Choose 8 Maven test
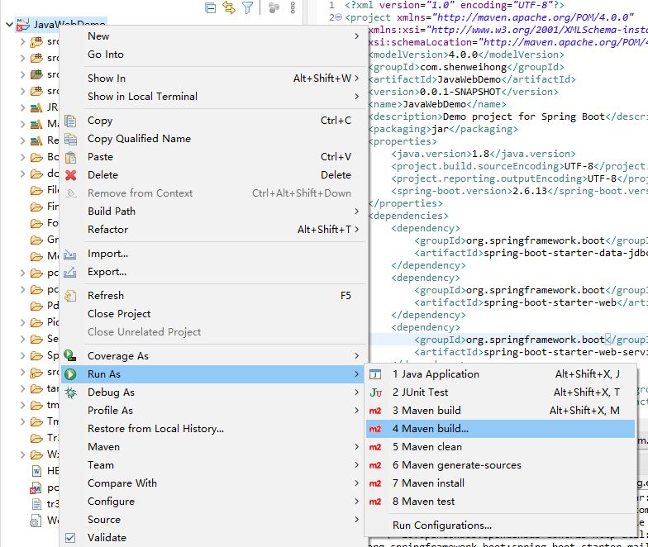Image resolution: width=648 pixels, height=547 pixels. [x=500, y=502]
